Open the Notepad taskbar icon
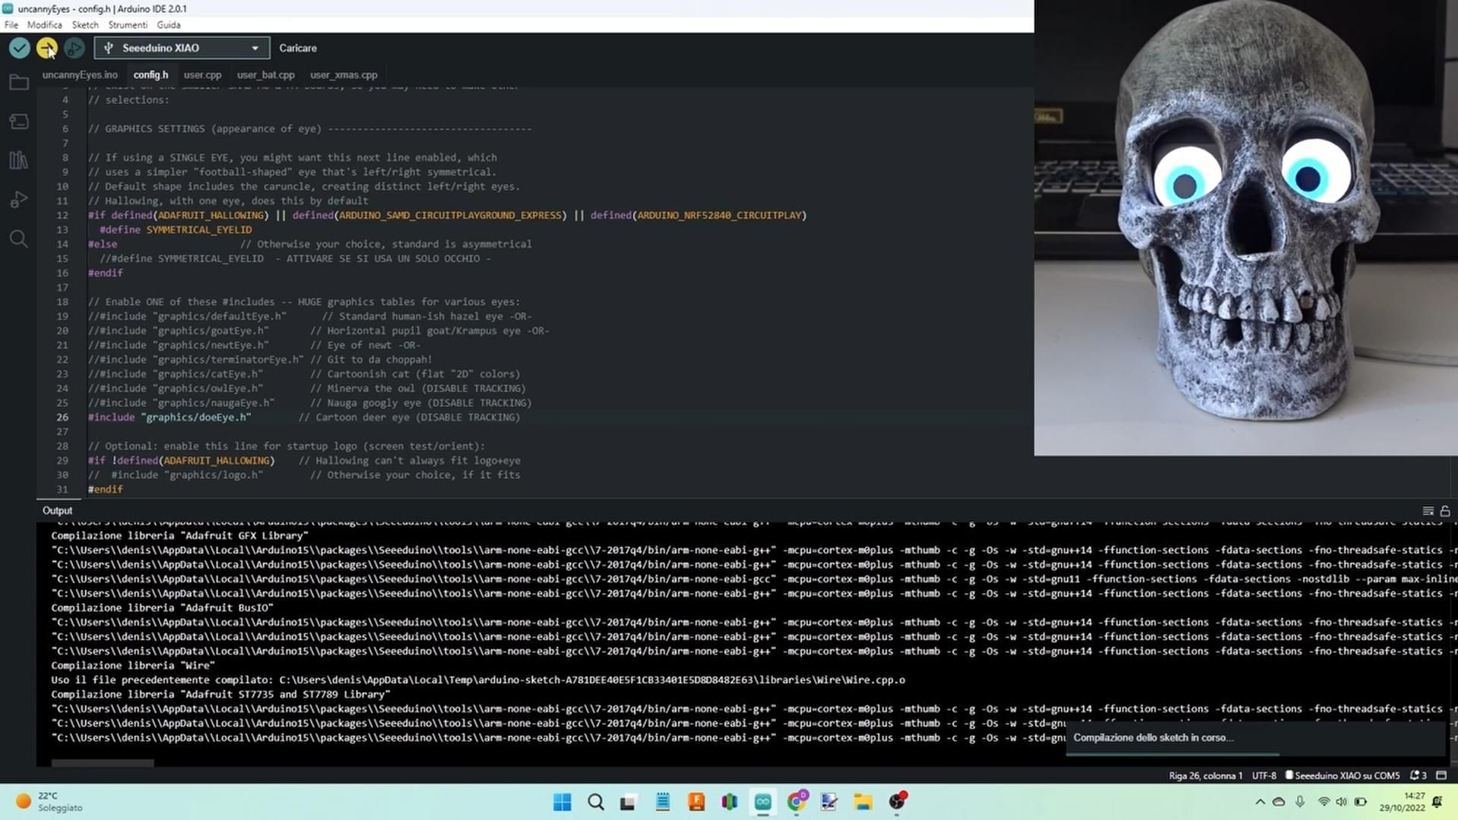Image resolution: width=1458 pixels, height=820 pixels. point(662,802)
